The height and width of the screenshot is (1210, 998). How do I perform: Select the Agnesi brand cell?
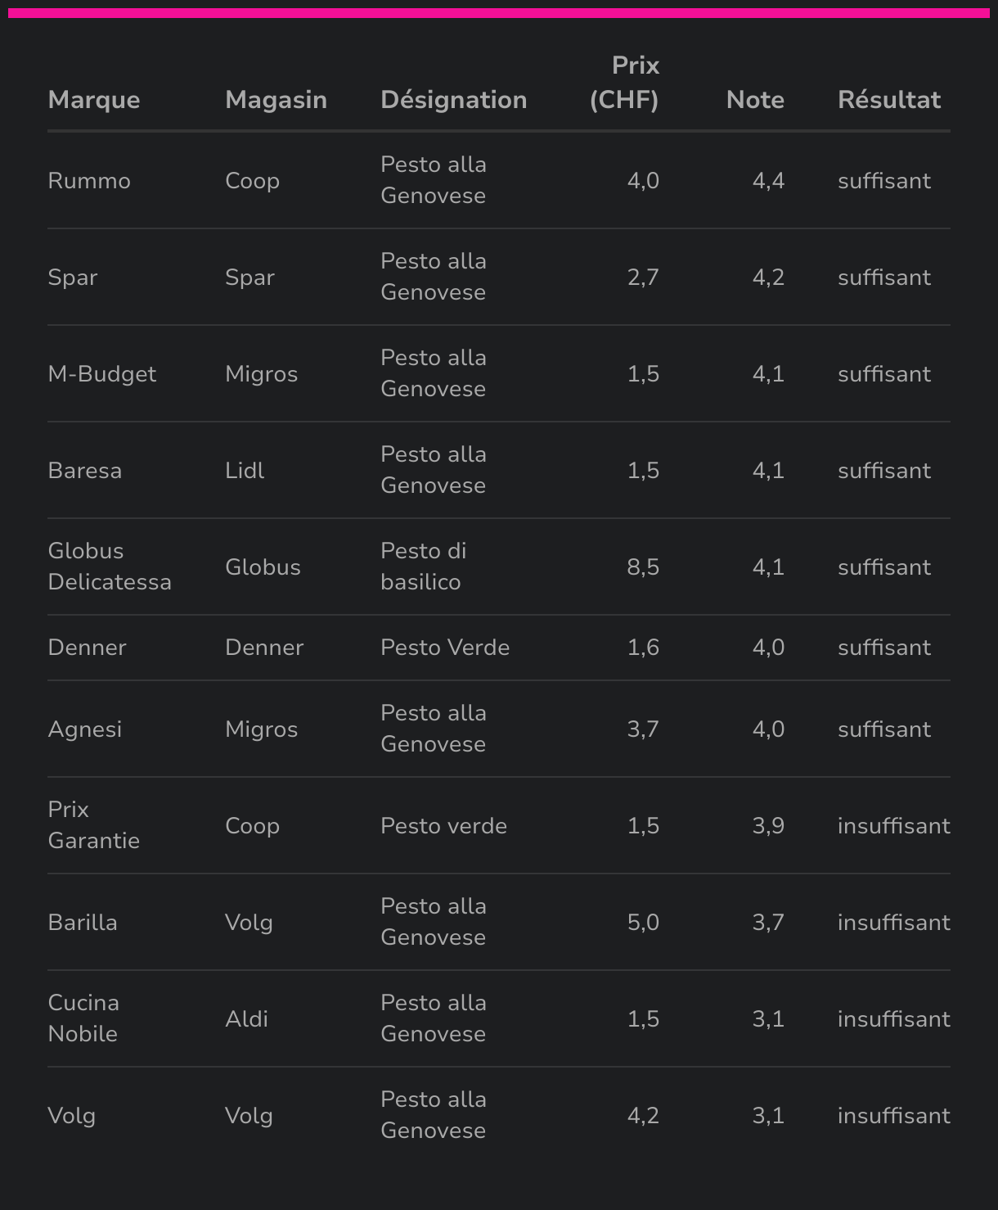tap(85, 729)
